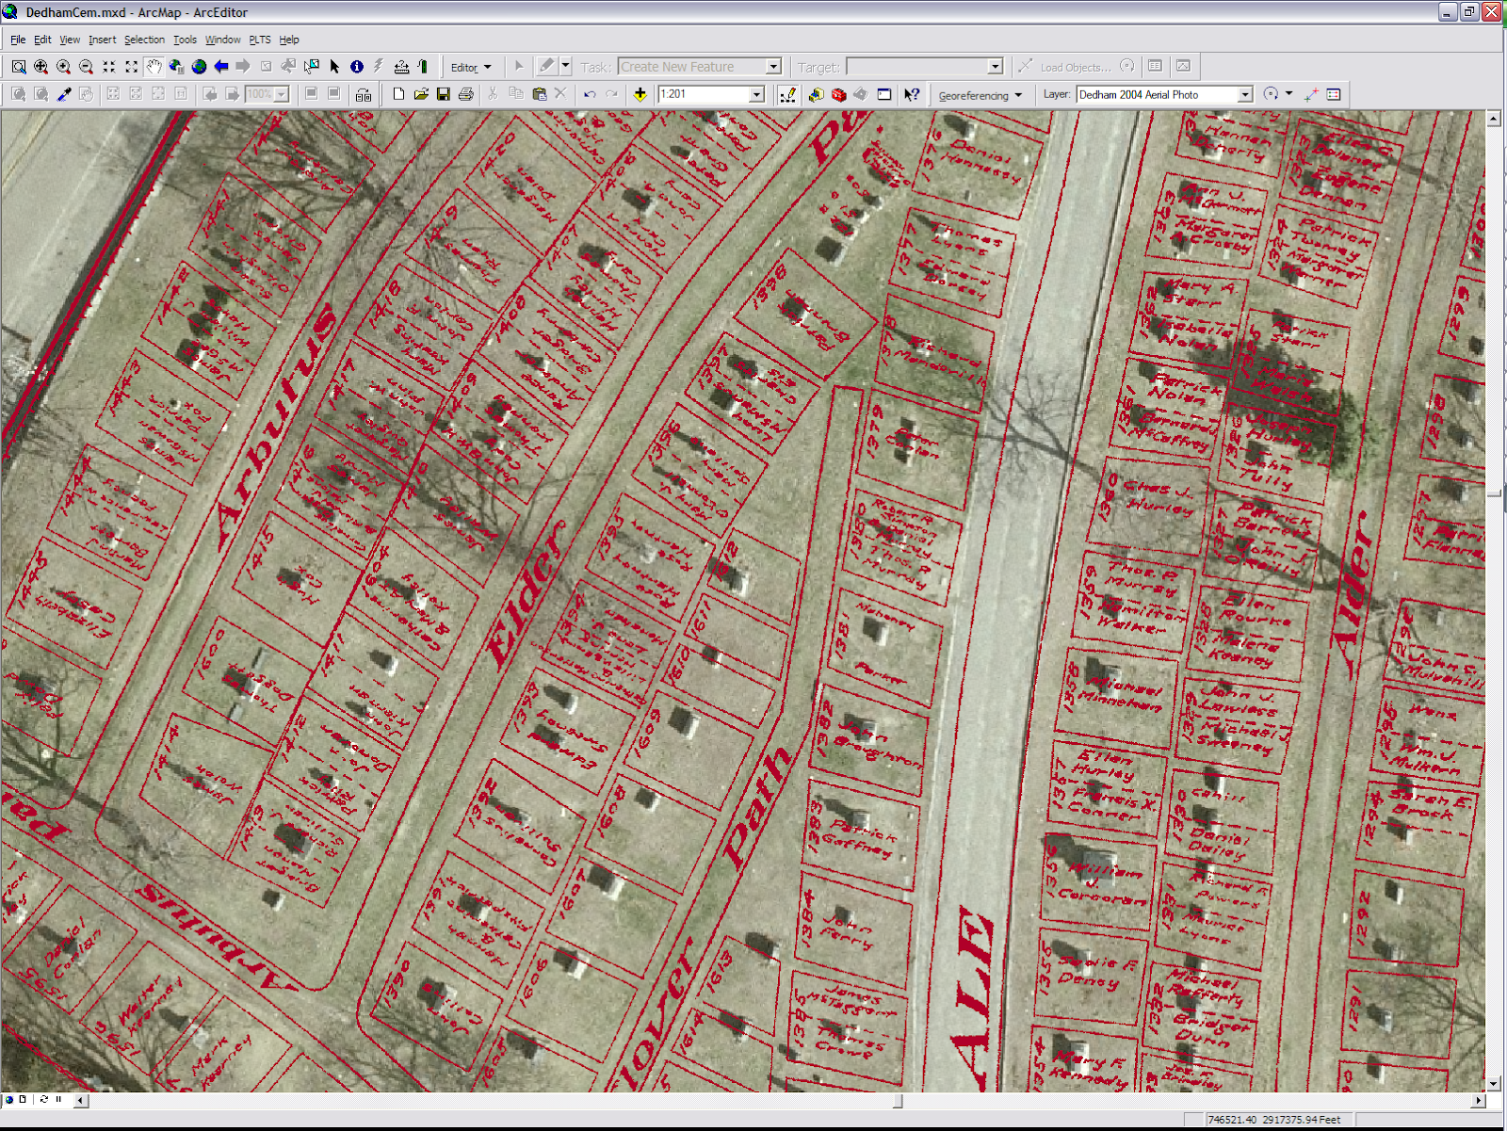Screen dimensions: 1507x1131
Task: Toggle the Editor toolbar button
Action: coord(788,94)
